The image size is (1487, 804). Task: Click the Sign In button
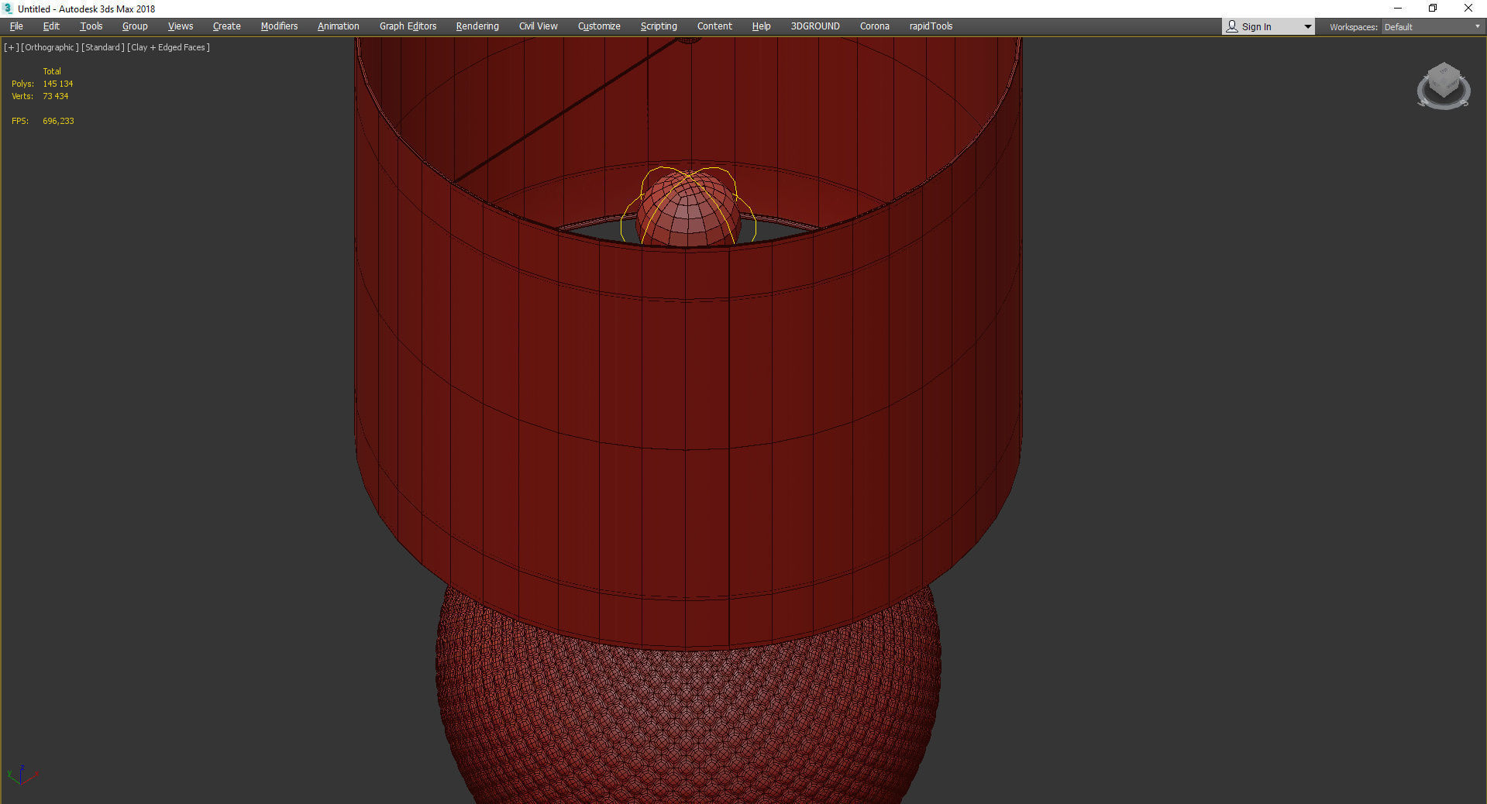coord(1257,27)
